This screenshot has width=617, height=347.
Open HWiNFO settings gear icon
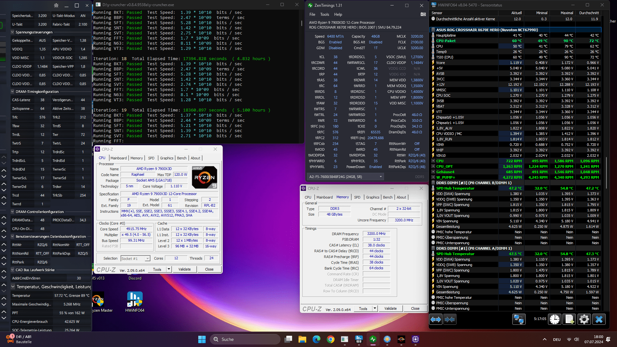tap(584, 319)
